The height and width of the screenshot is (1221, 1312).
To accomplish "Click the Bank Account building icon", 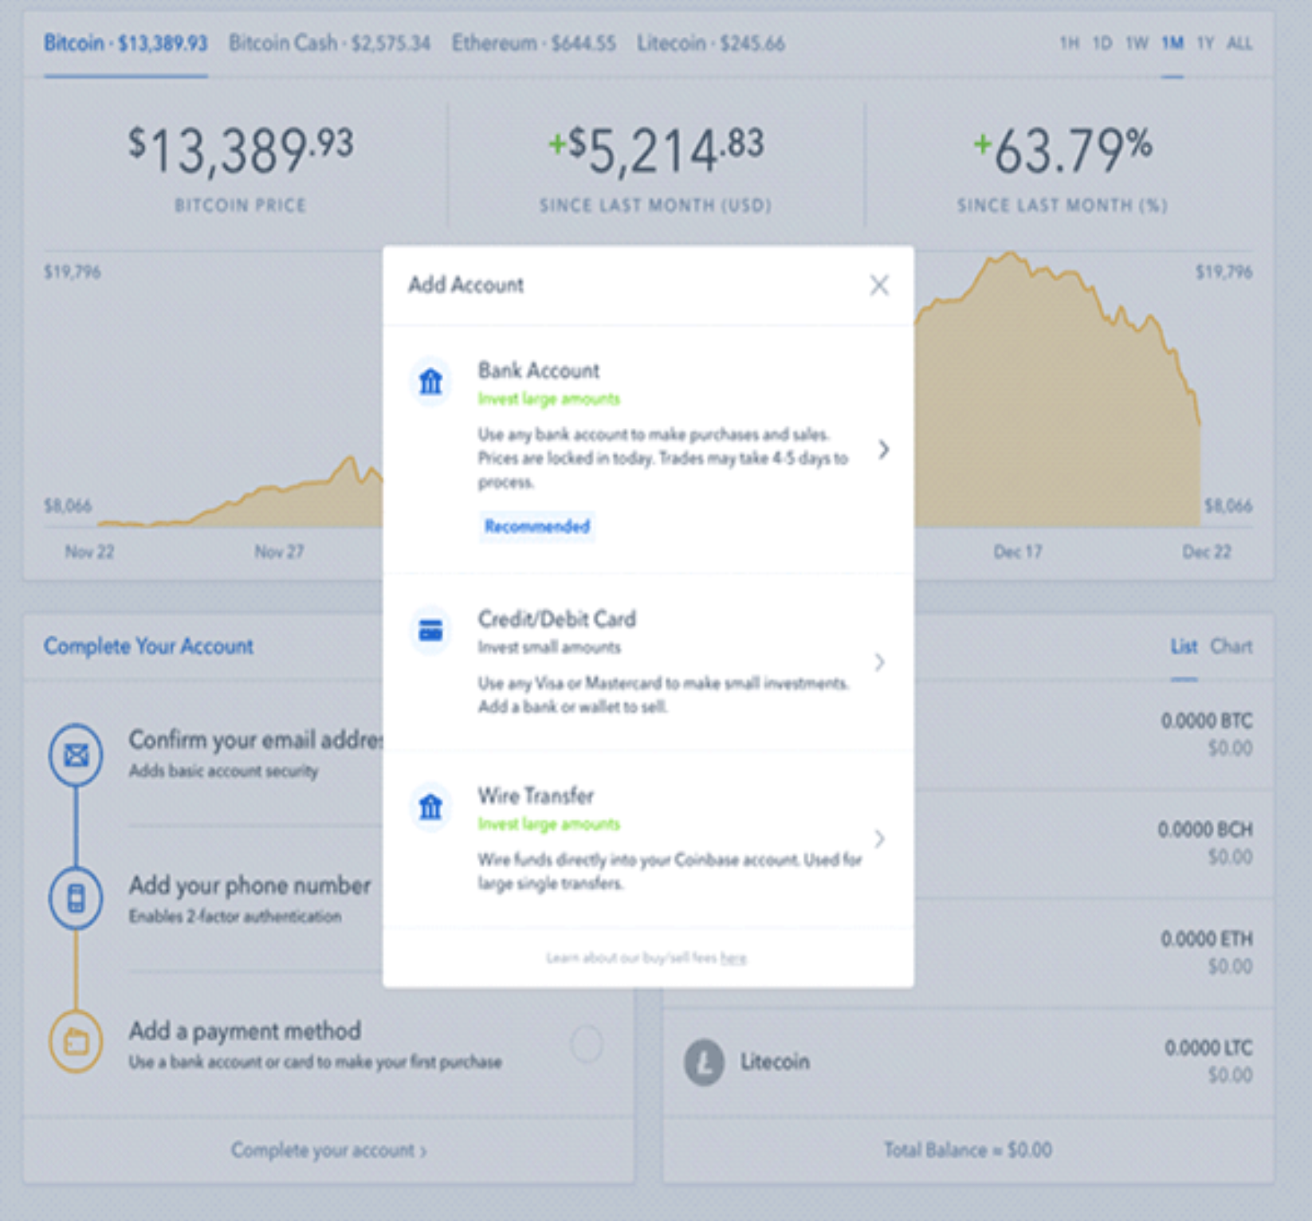I will (430, 382).
